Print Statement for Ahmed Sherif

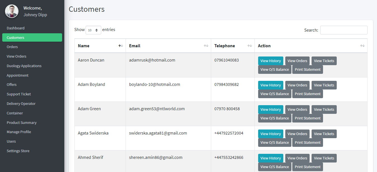308,167
